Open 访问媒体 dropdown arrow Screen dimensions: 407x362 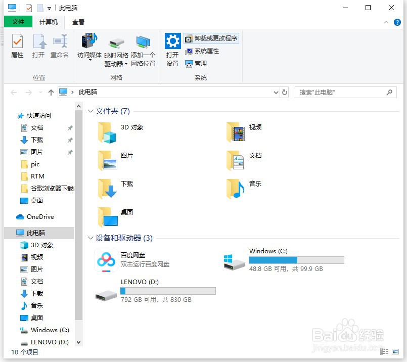pos(90,60)
